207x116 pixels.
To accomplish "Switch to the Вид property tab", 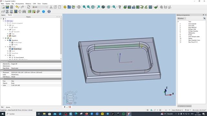I will coord(2,107).
